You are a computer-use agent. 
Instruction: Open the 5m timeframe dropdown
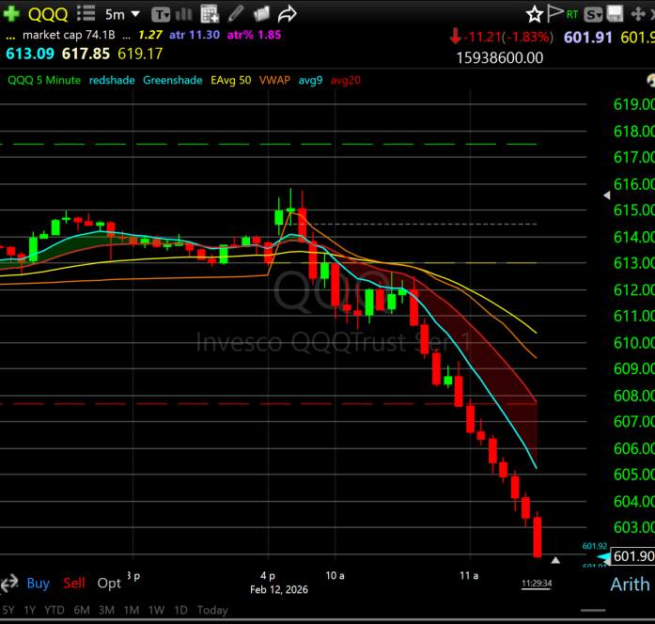click(x=122, y=15)
